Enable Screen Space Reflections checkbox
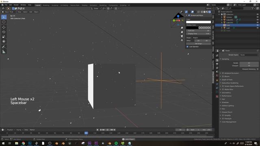Image resolution: width=260 pixels, height=146 pixels. point(223,86)
